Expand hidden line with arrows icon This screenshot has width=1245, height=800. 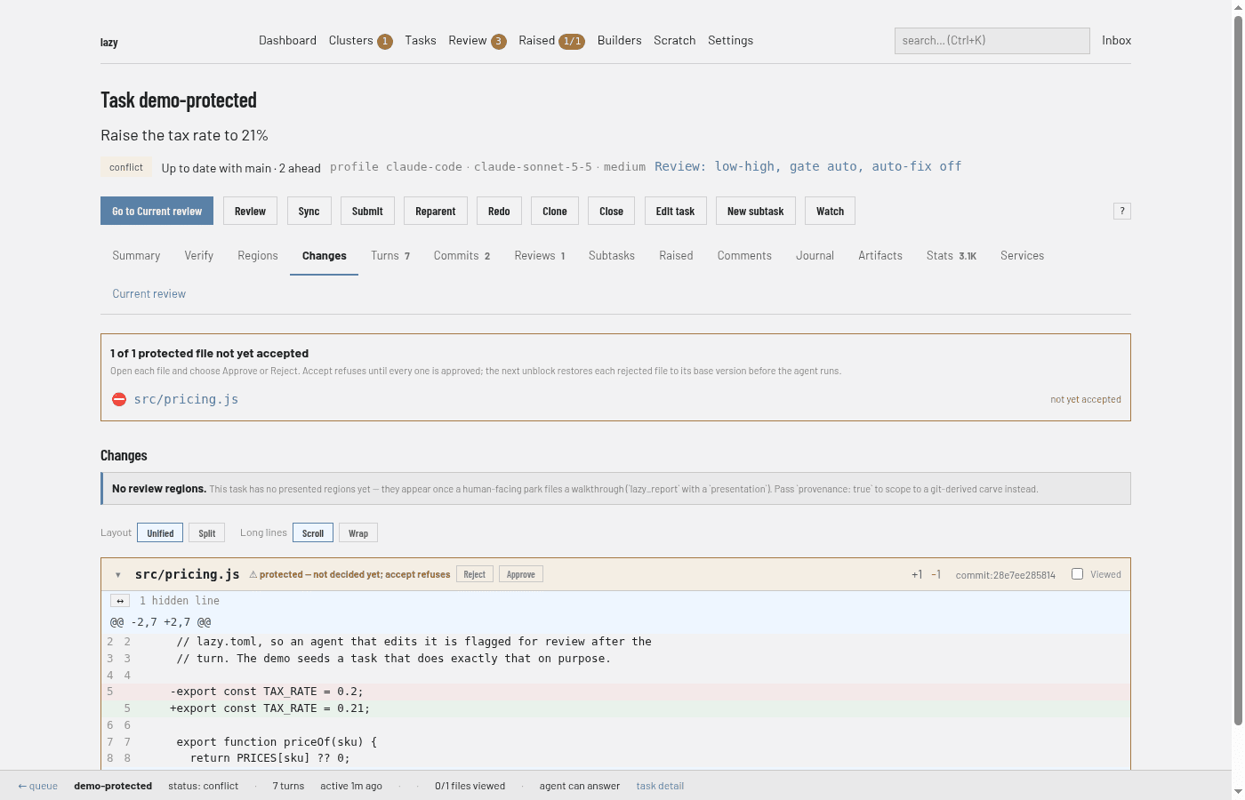121,601
